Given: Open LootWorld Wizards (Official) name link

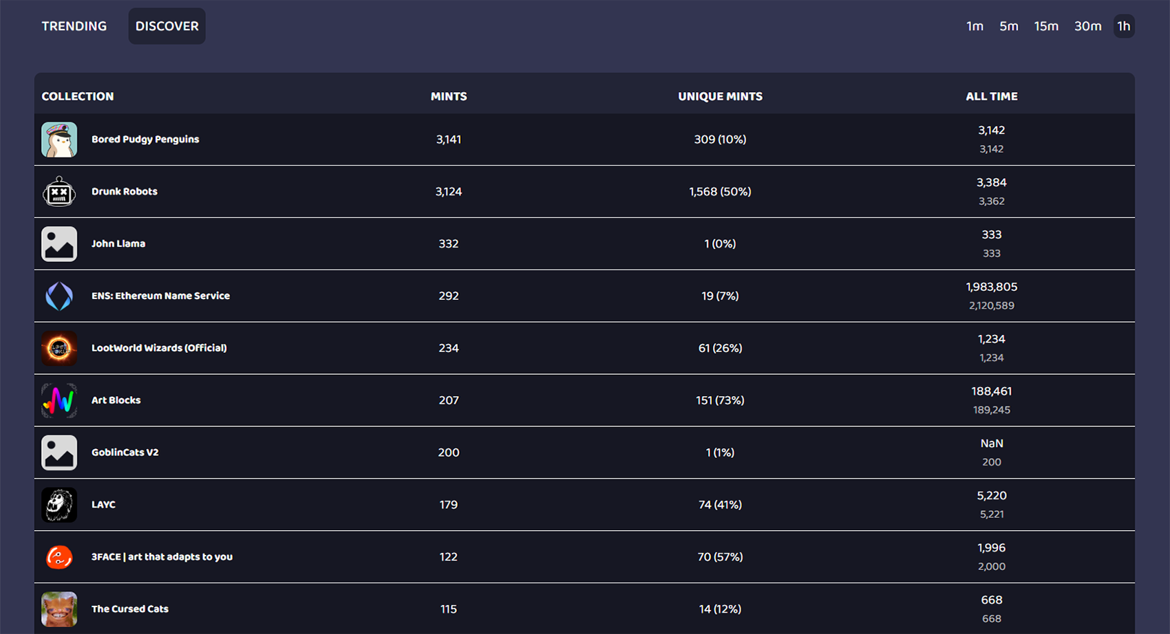Looking at the screenshot, I should [x=159, y=348].
